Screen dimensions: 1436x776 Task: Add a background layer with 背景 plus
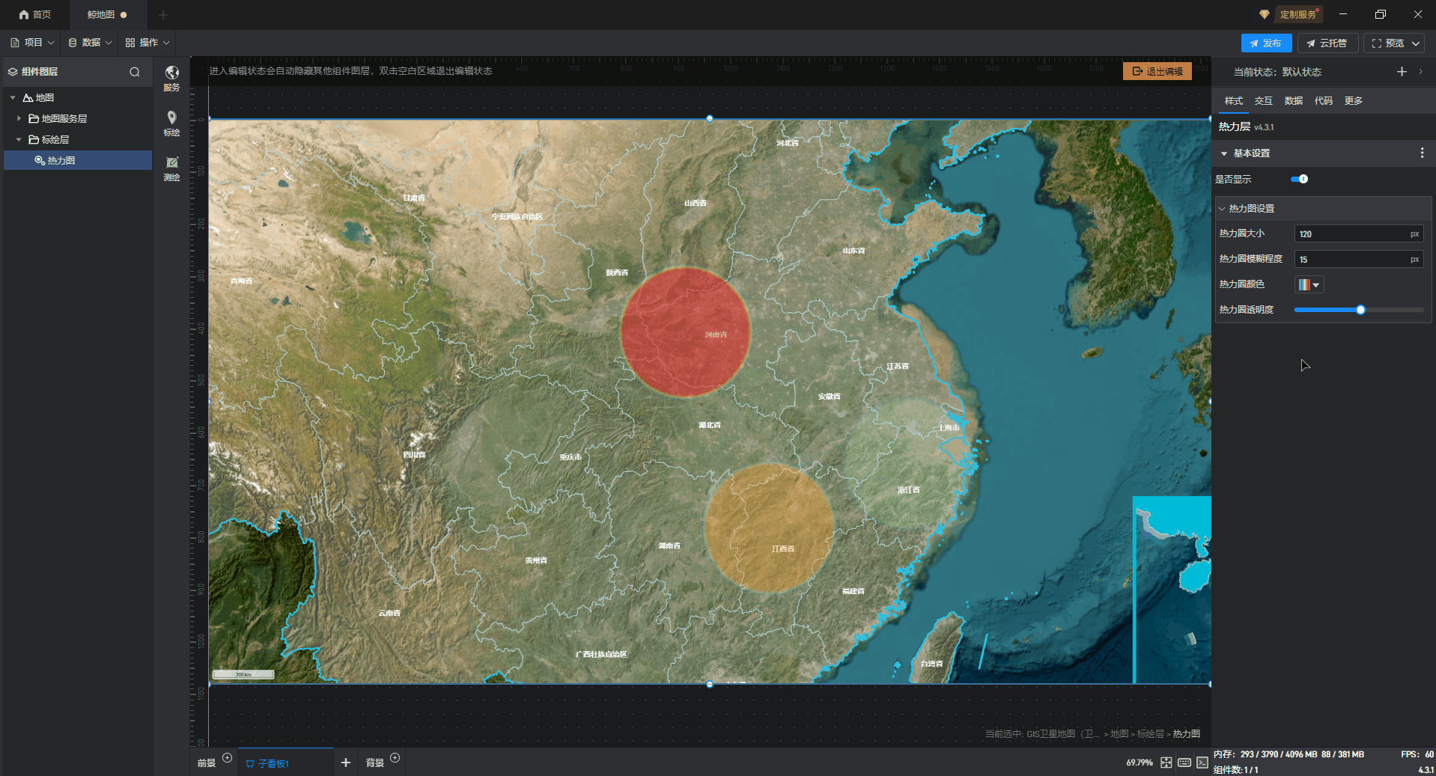395,758
